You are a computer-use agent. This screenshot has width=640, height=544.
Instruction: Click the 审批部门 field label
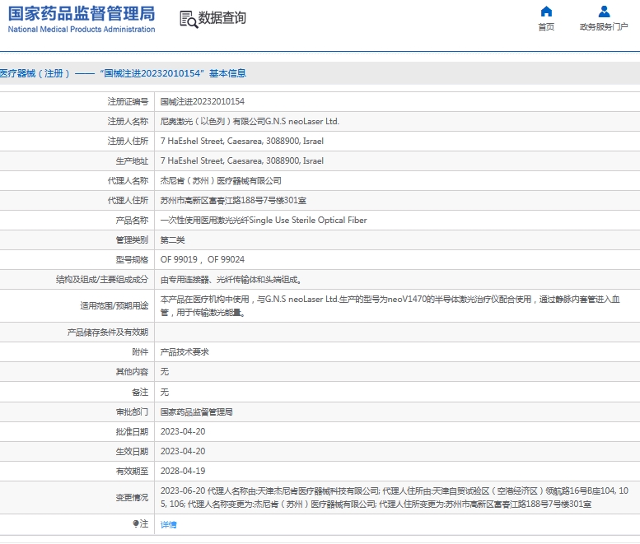(132, 412)
